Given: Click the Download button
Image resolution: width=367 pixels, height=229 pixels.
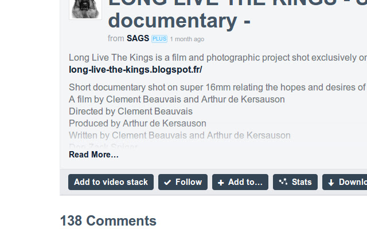Looking at the screenshot, I should pos(345,182).
